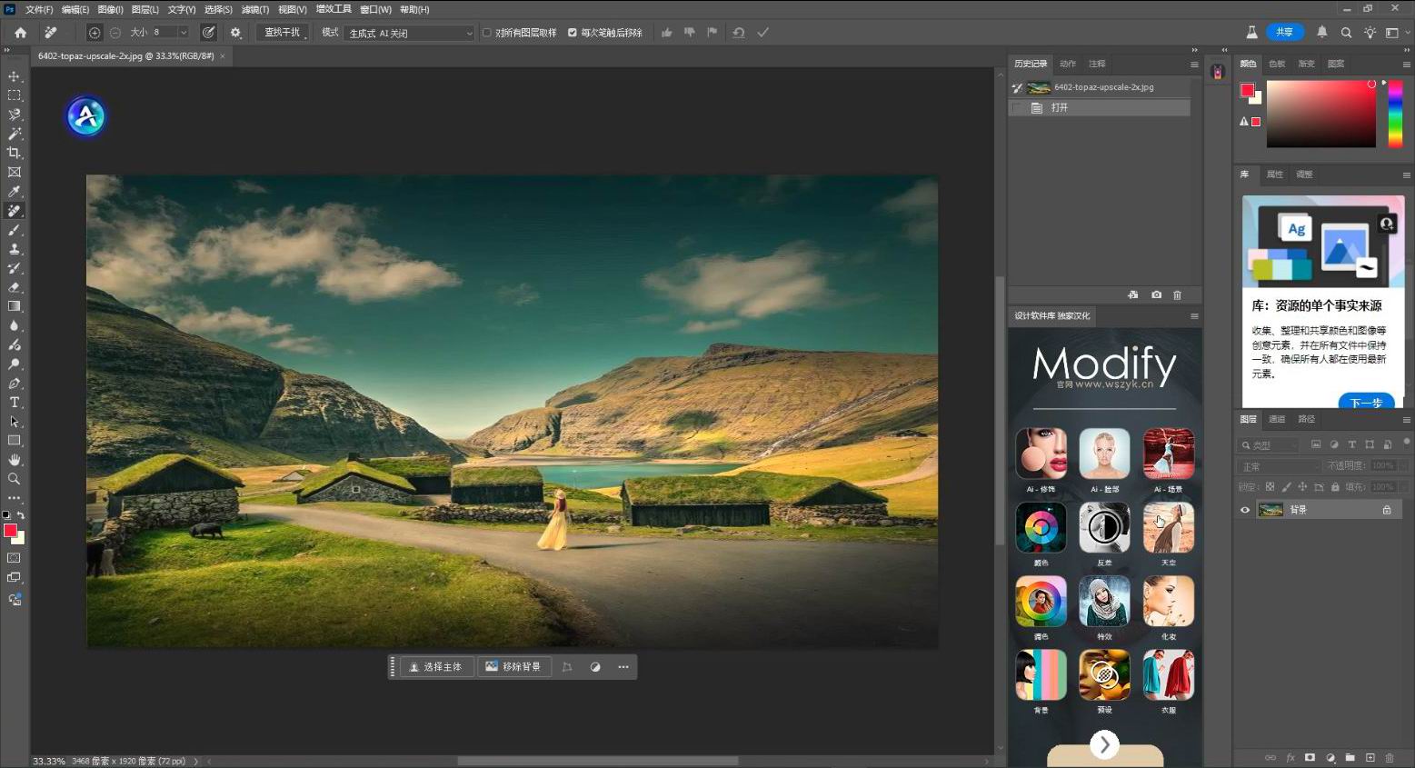The image size is (1415, 768).
Task: Click the 选择主体 button
Action: pyautogui.click(x=436, y=667)
